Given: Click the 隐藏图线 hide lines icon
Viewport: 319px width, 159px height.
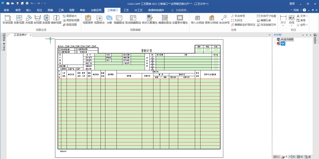Looking at the screenshot, I should click(119, 20).
